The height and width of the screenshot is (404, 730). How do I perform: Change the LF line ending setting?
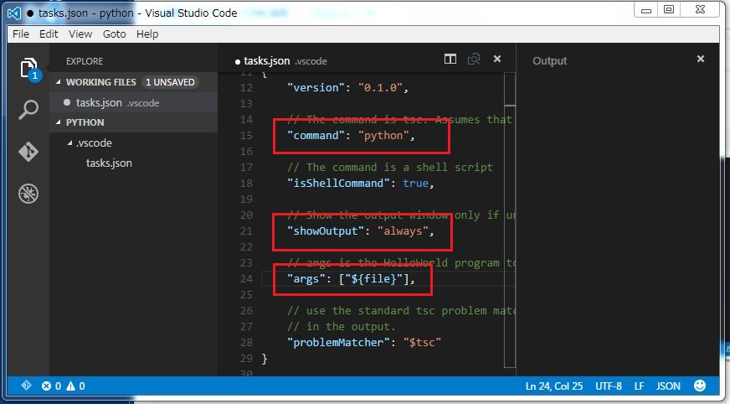[x=640, y=386]
